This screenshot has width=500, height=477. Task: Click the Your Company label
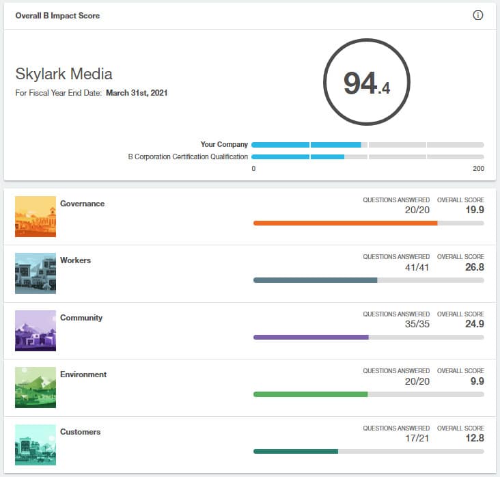[224, 145]
